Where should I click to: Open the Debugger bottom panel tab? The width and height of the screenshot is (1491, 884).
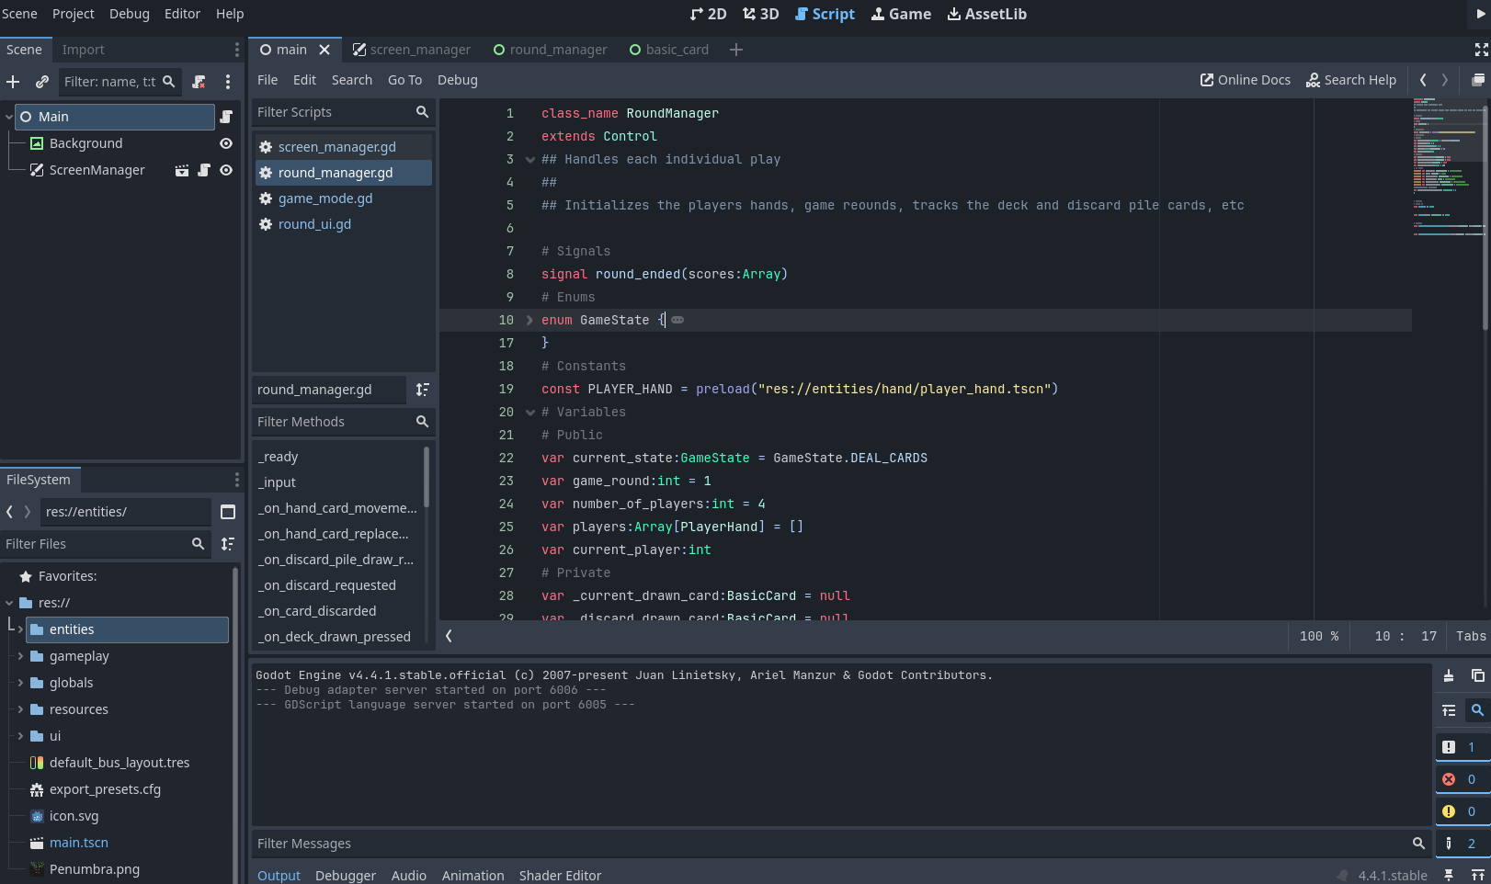point(345,875)
